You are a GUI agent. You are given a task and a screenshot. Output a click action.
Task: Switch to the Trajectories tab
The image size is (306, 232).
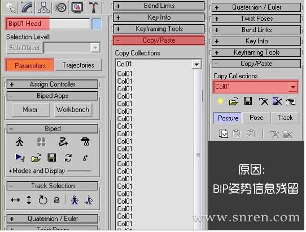(78, 65)
